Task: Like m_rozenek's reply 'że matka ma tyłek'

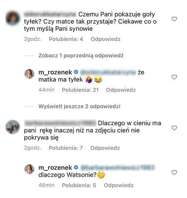Action: coord(174,77)
